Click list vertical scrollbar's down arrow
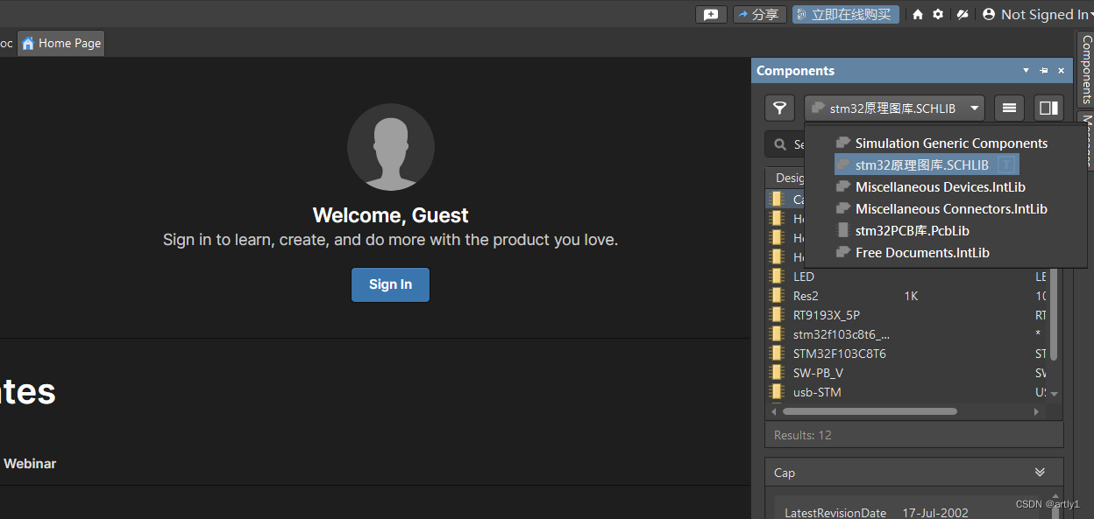This screenshot has height=519, width=1094. coord(1054,394)
